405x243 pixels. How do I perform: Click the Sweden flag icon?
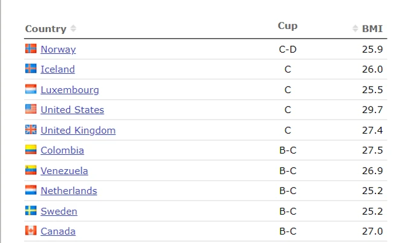31,211
